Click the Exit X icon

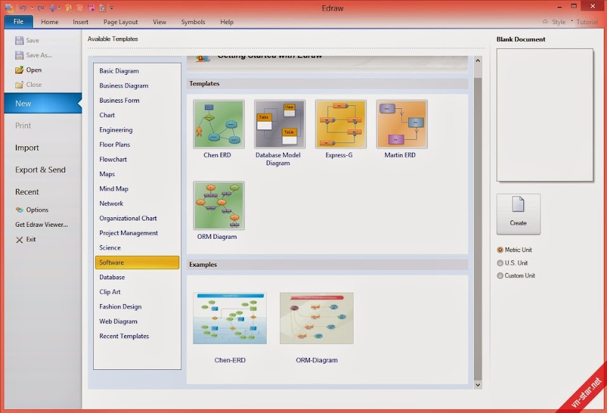coord(20,239)
